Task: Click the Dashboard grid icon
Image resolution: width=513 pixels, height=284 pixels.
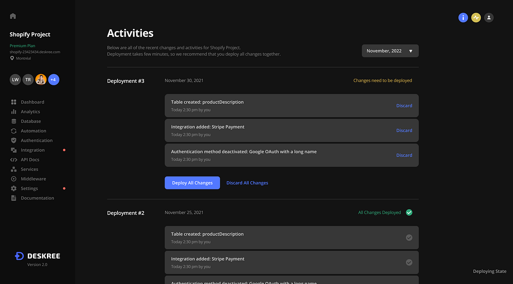Action: [14, 102]
